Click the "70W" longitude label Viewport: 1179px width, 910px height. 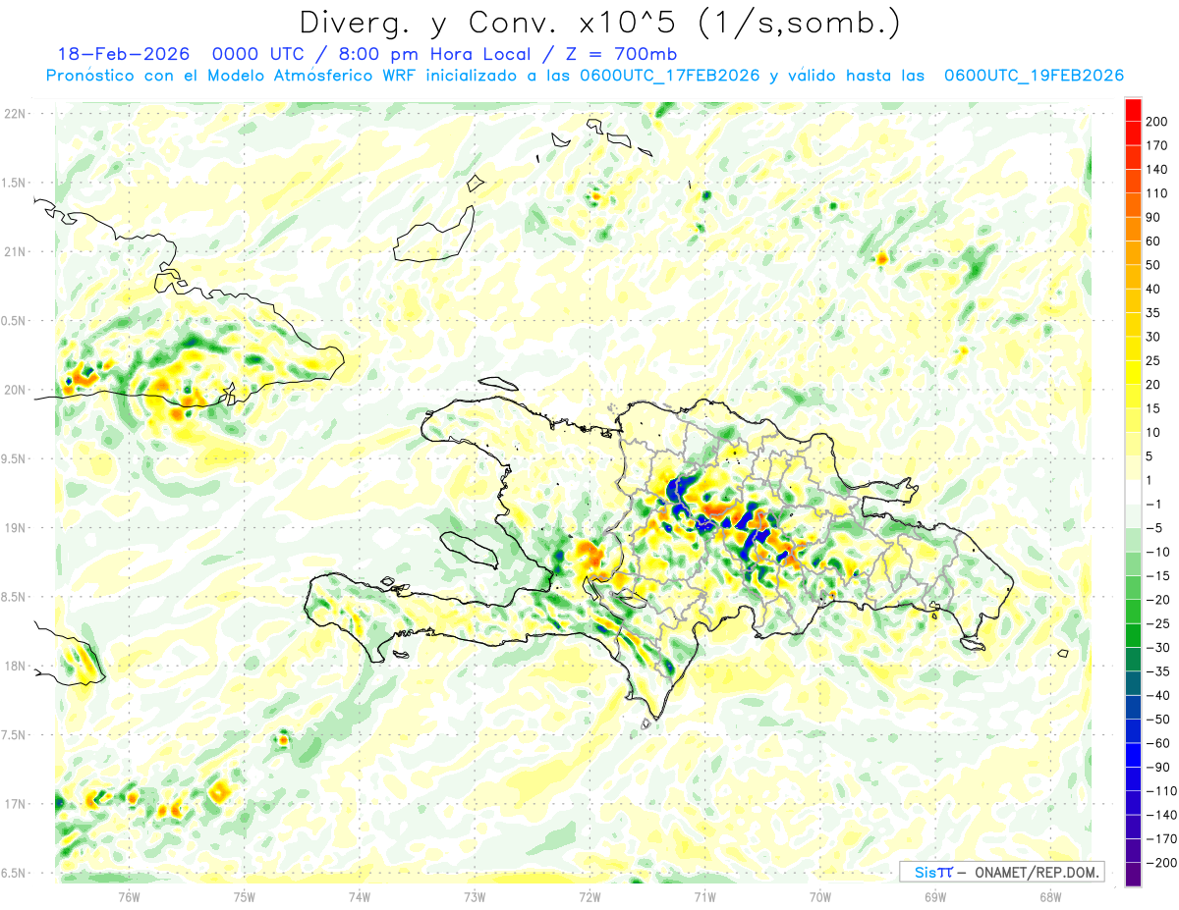(x=820, y=895)
